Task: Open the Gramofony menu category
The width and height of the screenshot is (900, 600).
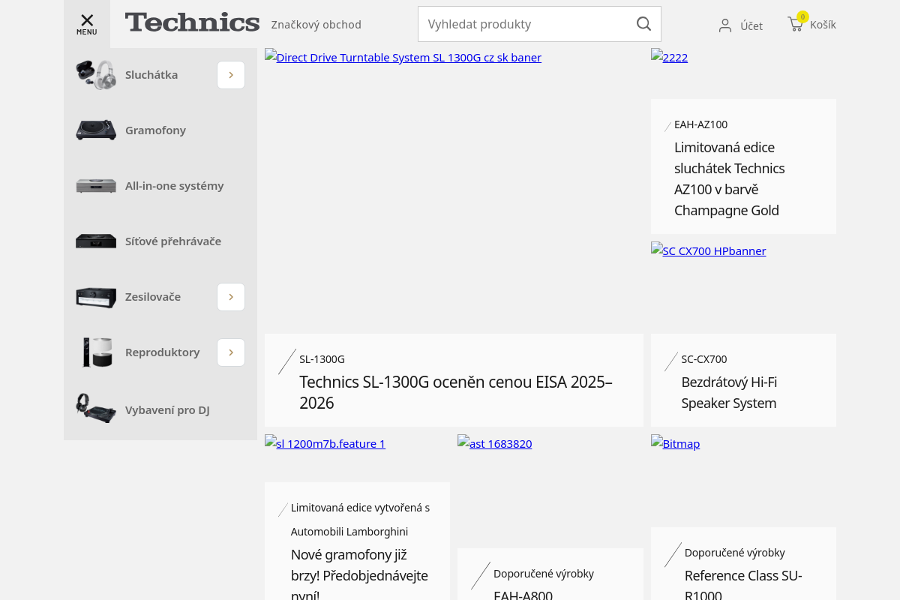Action: click(x=155, y=130)
